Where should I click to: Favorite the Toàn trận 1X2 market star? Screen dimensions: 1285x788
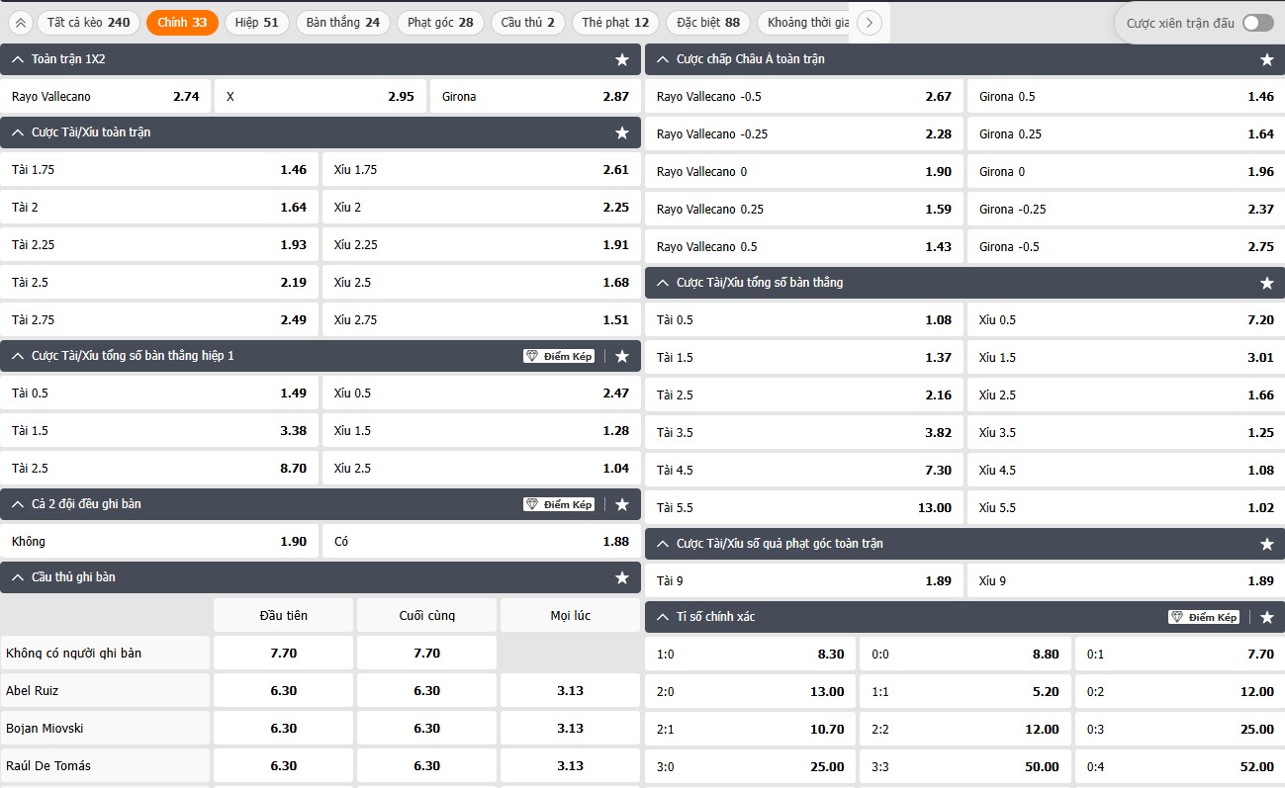pyautogui.click(x=622, y=59)
